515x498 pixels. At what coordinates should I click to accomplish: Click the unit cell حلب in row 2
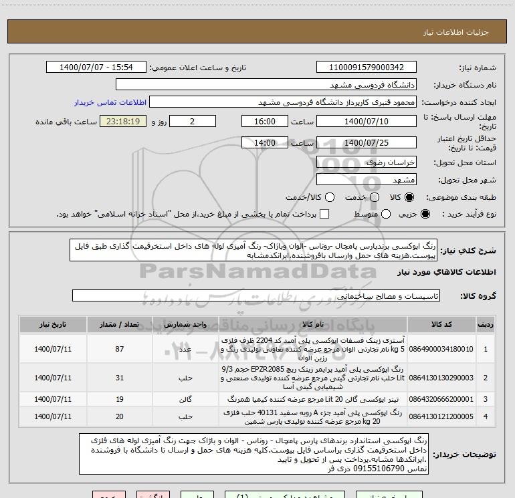185,378
